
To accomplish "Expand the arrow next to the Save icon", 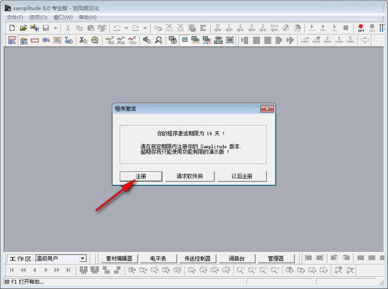I will 56,28.
